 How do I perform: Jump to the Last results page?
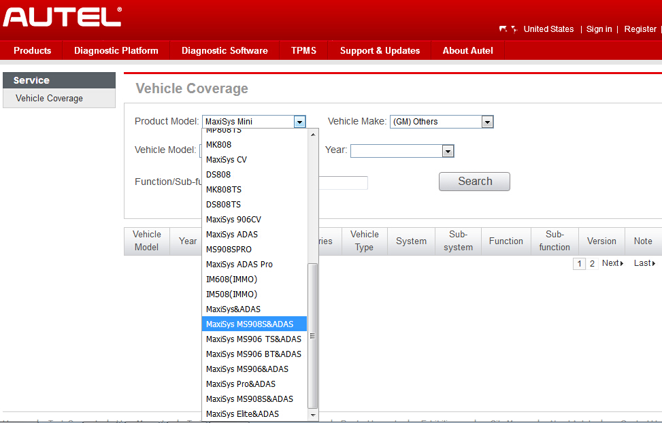(644, 263)
